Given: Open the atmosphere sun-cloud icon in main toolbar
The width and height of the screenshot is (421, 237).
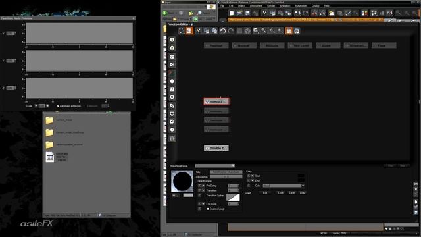Looking at the screenshot, I should tap(332, 13).
